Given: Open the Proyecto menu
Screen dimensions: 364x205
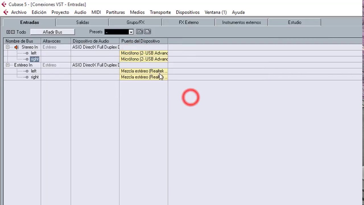Looking at the screenshot, I should tap(60, 12).
